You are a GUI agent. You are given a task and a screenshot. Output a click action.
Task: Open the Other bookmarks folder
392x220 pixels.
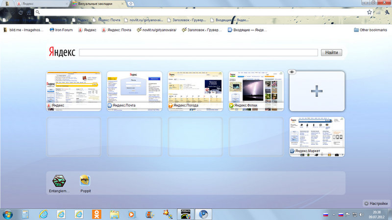(x=370, y=30)
